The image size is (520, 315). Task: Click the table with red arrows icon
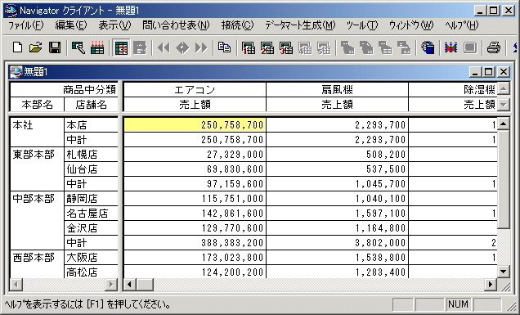point(97,47)
